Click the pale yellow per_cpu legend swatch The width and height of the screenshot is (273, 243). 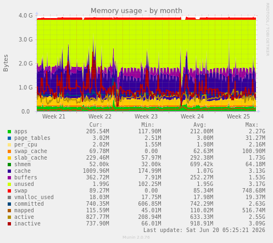tap(9, 145)
